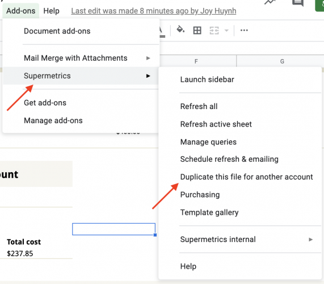Click the merge cells icon
Image resolution: width=324 pixels, height=284 pixels.
(214, 31)
